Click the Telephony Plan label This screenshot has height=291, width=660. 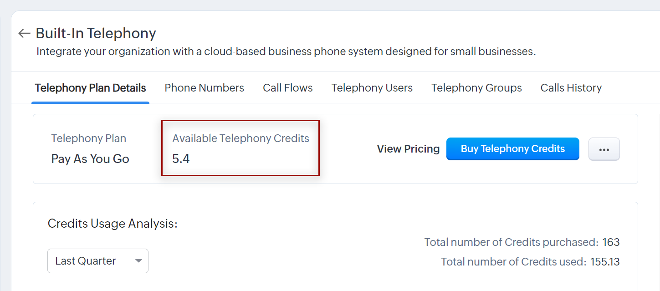(88, 138)
